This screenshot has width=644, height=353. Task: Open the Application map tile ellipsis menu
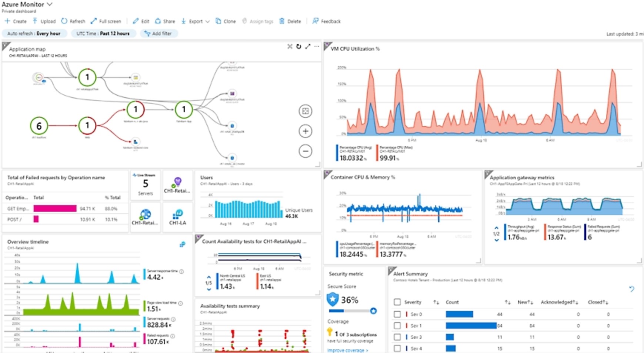(317, 47)
